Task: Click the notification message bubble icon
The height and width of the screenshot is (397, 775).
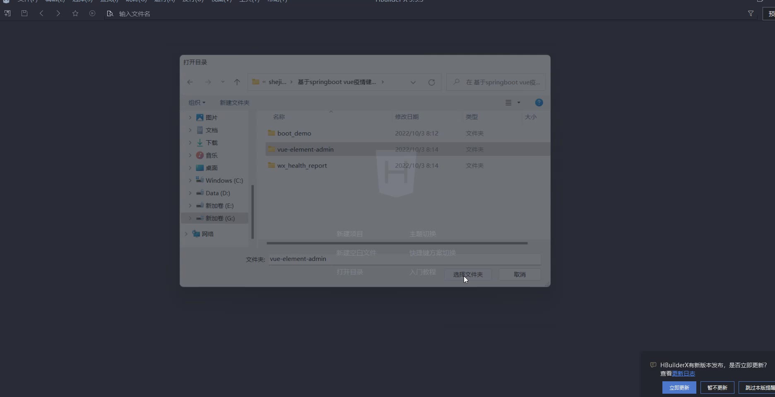Action: coord(653,365)
